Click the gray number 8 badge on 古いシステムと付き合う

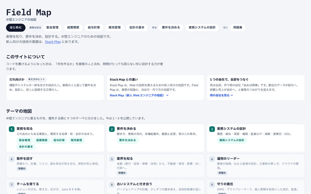click(112, 185)
